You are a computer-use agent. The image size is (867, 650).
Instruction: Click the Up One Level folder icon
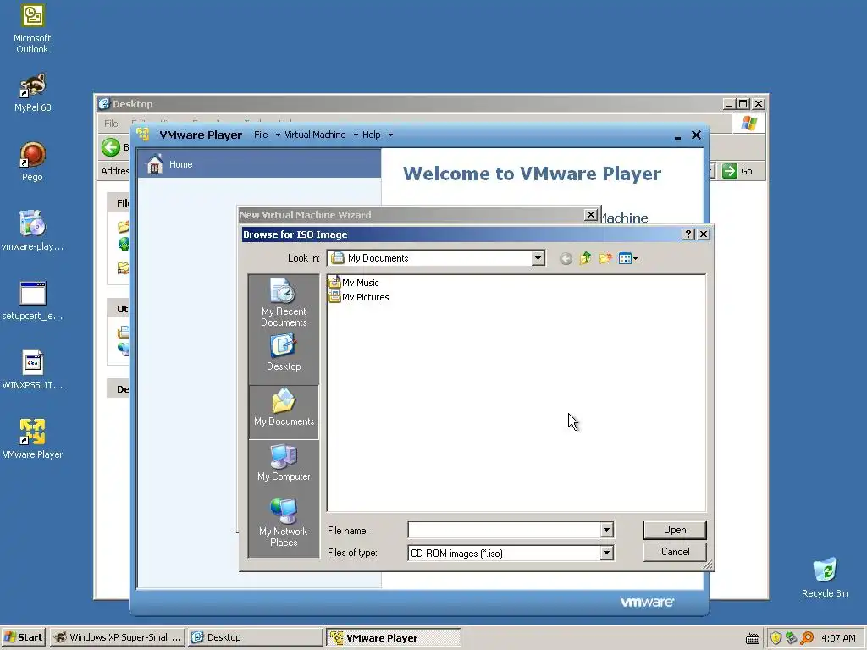(585, 258)
